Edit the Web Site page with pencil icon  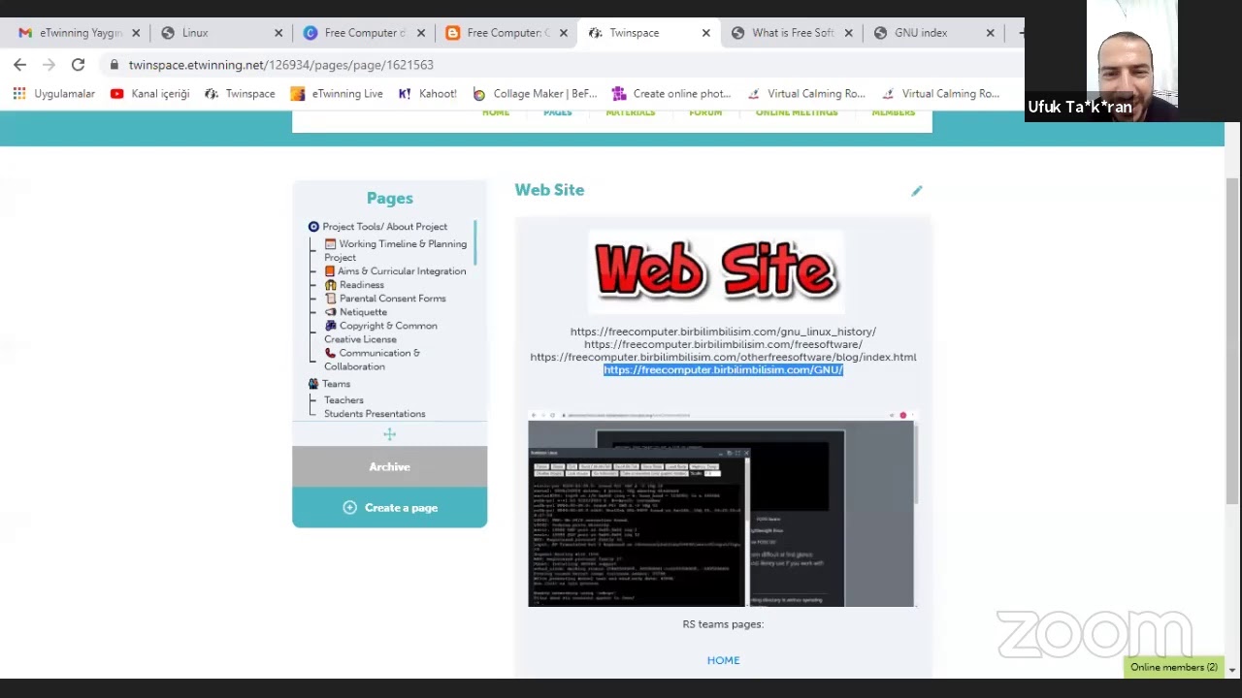pos(917,191)
